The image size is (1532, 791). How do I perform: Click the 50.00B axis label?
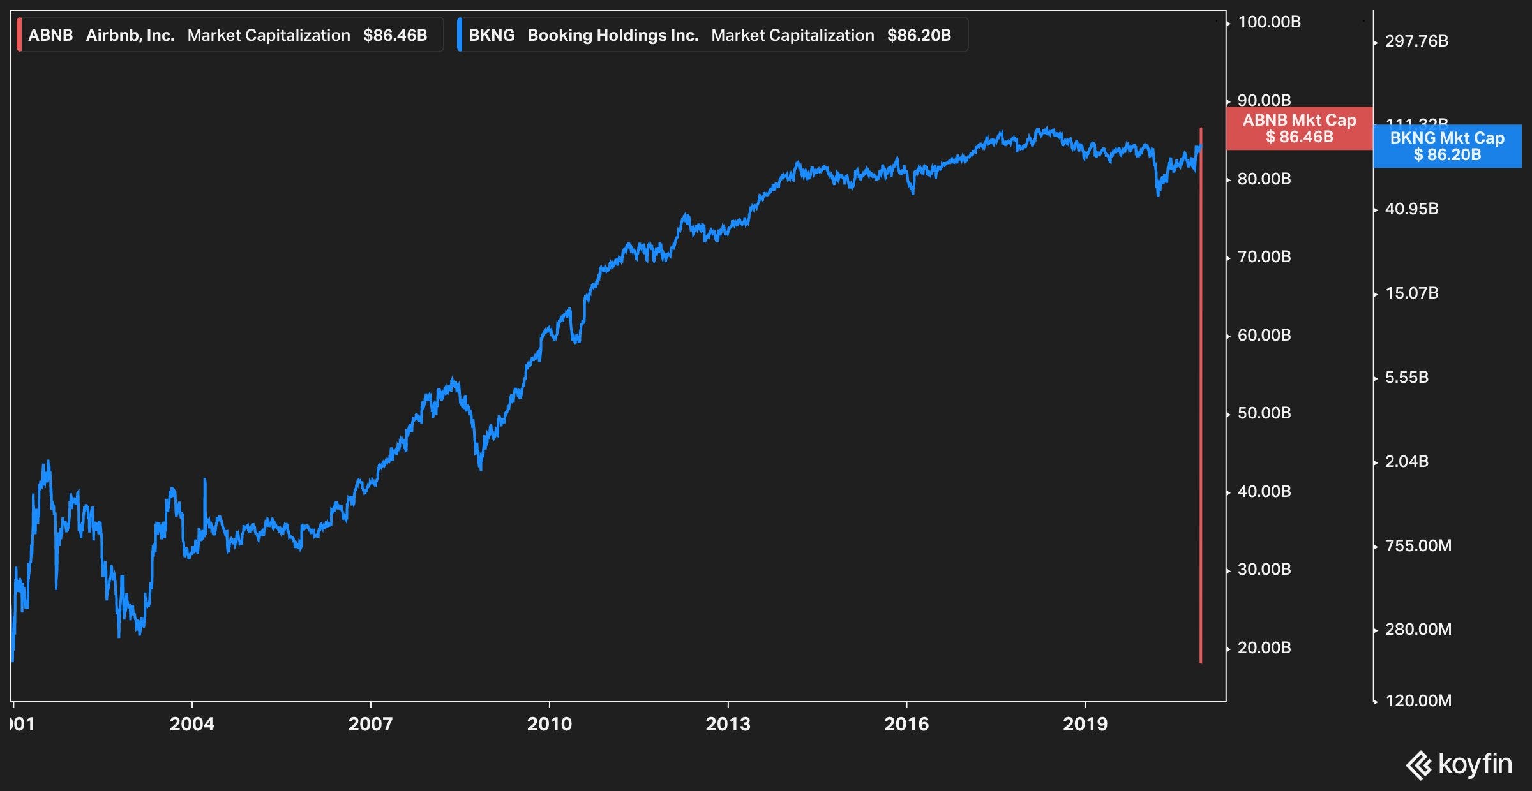(1264, 413)
